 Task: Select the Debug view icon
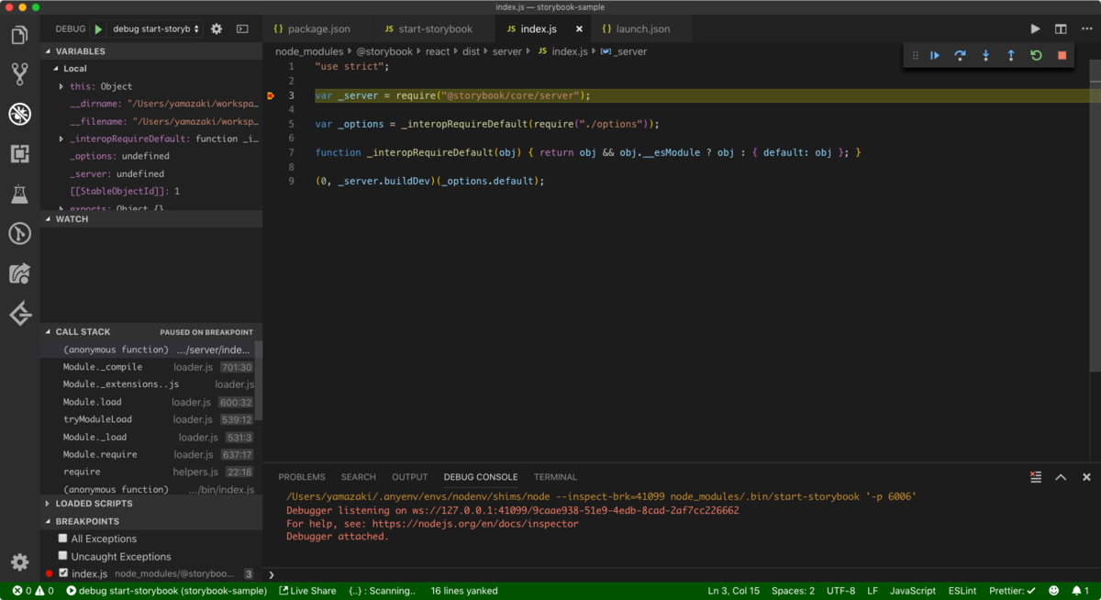pos(19,114)
